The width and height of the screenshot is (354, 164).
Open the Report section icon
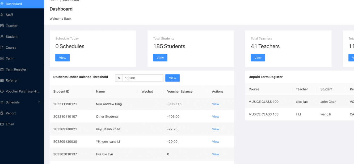2,113
